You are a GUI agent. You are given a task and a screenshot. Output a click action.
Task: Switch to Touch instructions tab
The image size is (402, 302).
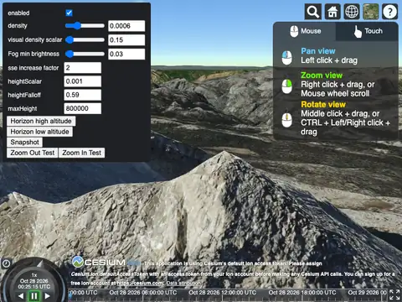pos(368,31)
